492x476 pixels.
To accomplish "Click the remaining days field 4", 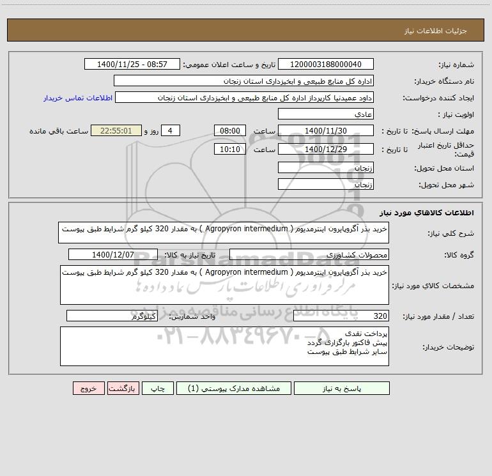I will [171, 130].
